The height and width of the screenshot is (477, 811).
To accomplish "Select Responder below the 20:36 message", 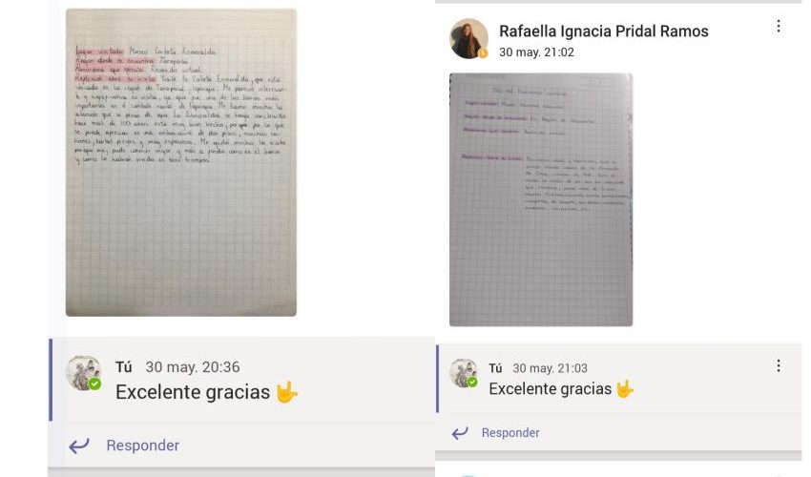I will click(143, 446).
